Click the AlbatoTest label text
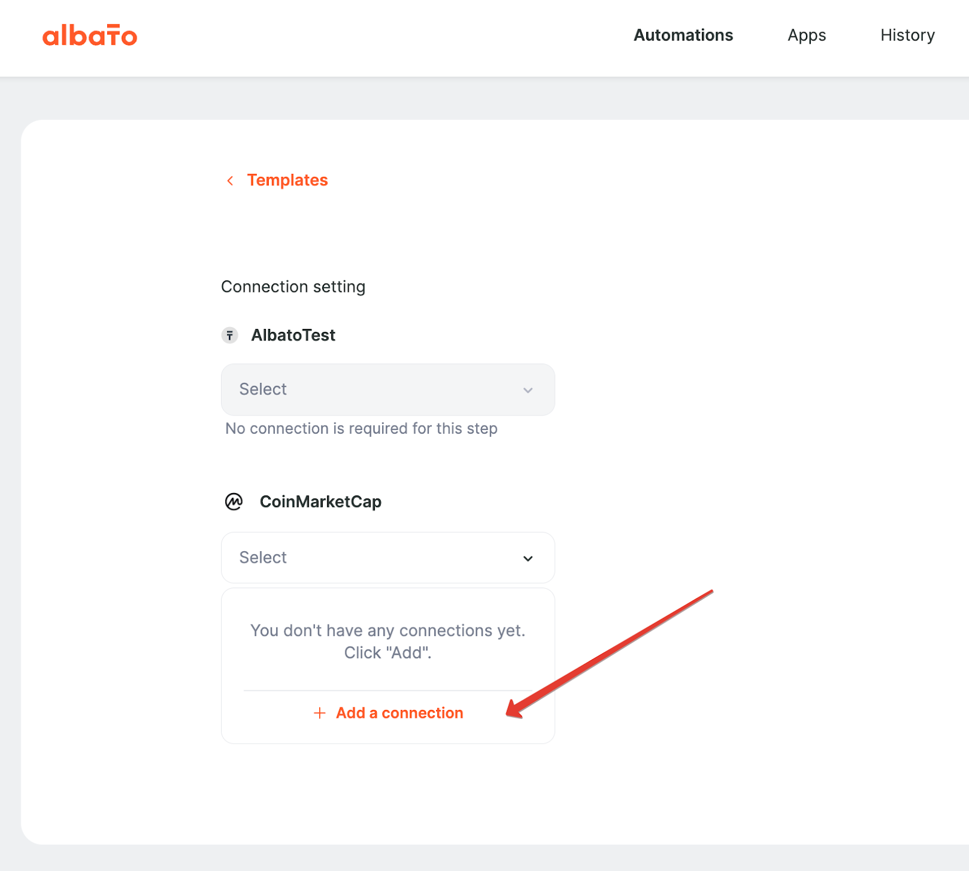 (293, 335)
